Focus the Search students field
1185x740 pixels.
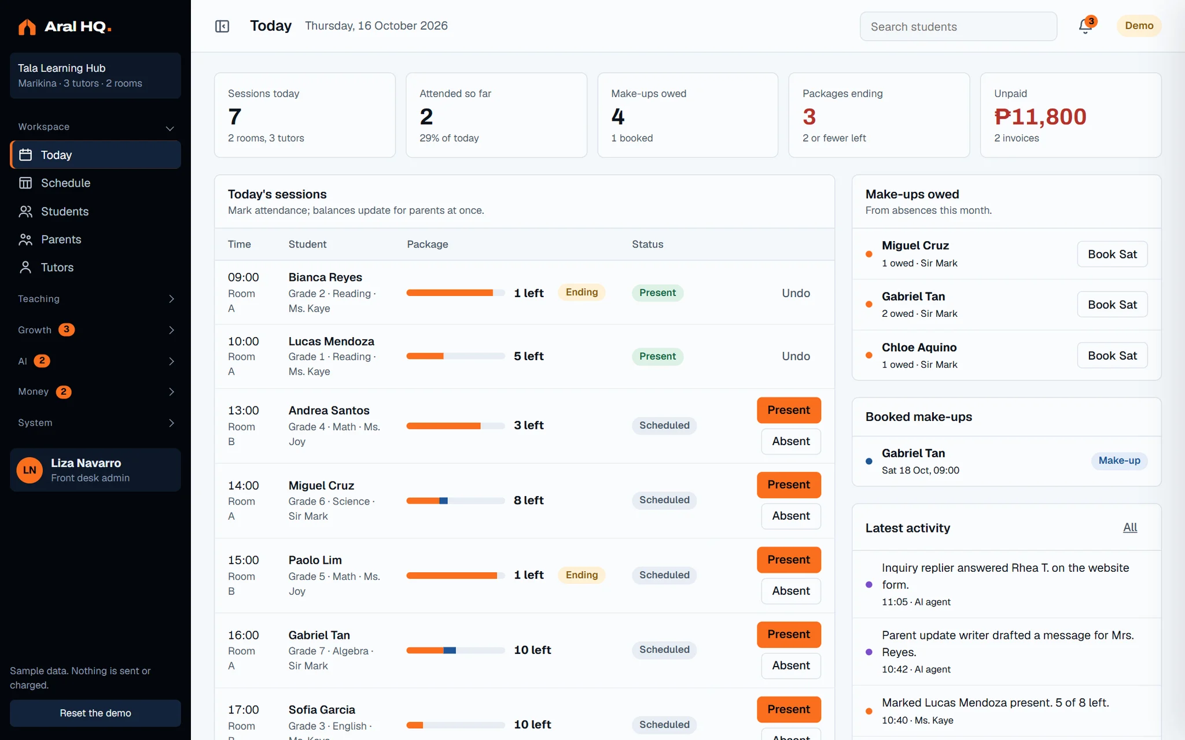[958, 27]
